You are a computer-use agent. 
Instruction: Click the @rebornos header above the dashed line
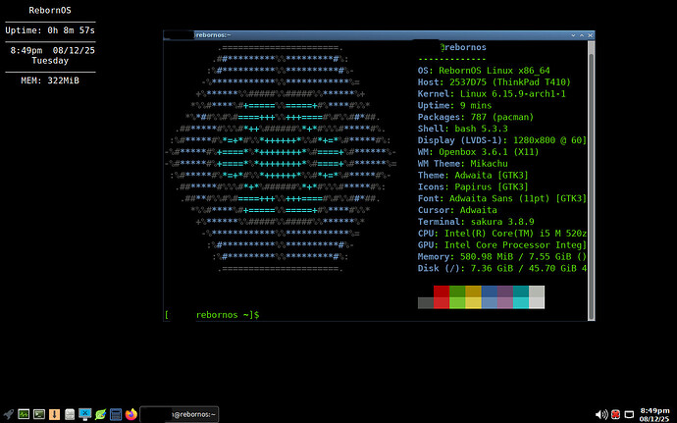[463, 47]
